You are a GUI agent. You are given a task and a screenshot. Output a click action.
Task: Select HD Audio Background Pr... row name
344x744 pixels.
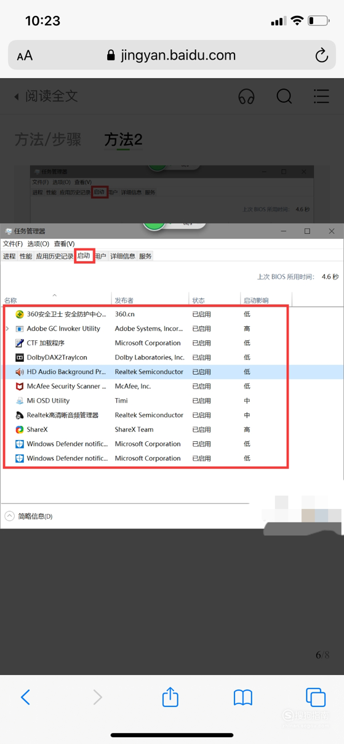[66, 372]
